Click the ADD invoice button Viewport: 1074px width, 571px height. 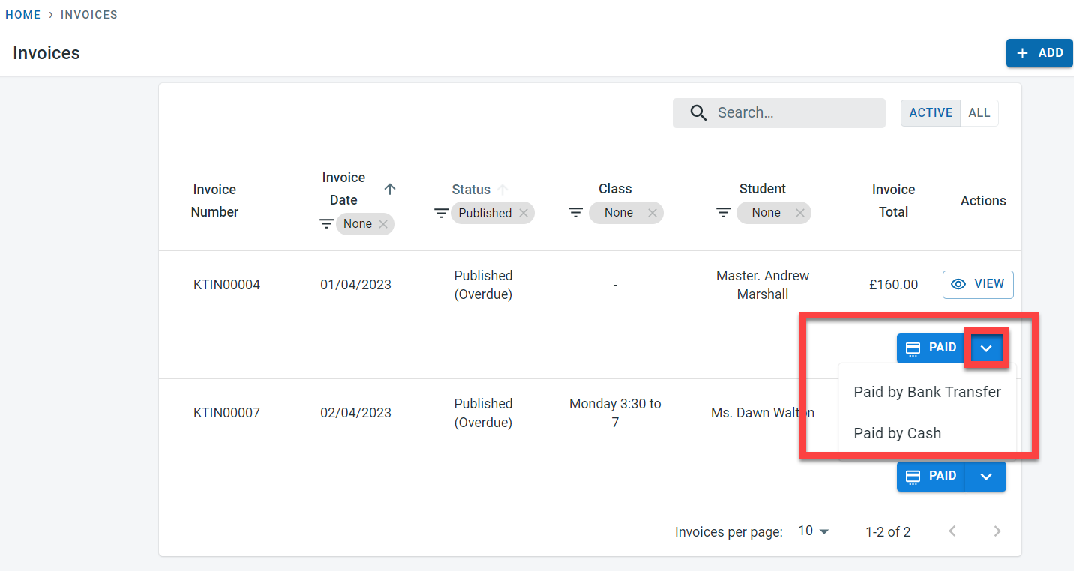coord(1039,53)
